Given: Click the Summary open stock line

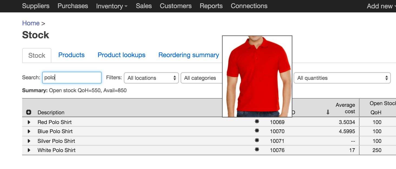Looking at the screenshot, I should (x=74, y=90).
